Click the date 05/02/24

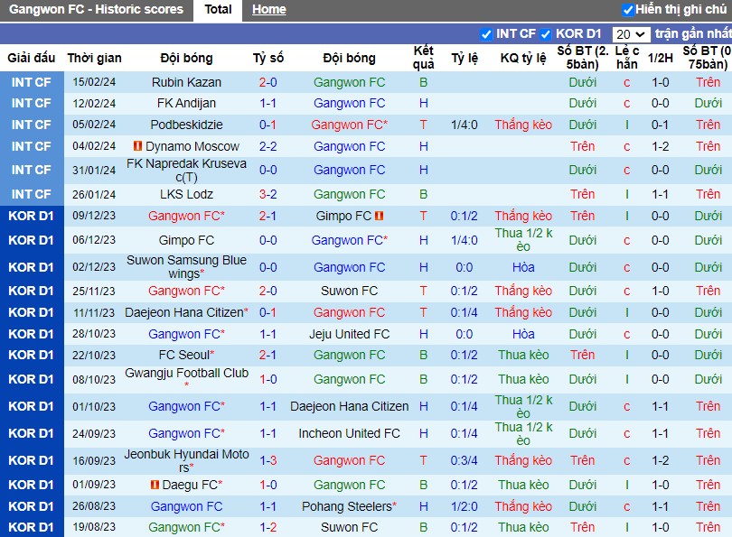click(94, 125)
